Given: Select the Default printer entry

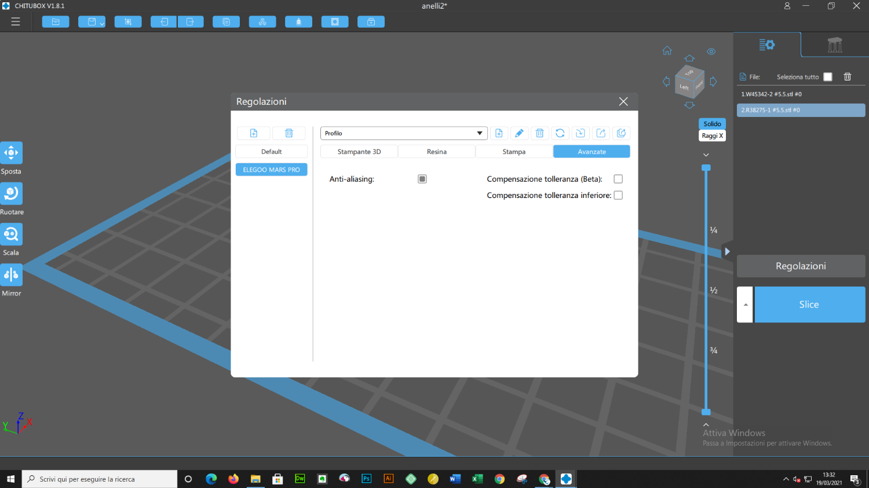Looking at the screenshot, I should pos(271,152).
